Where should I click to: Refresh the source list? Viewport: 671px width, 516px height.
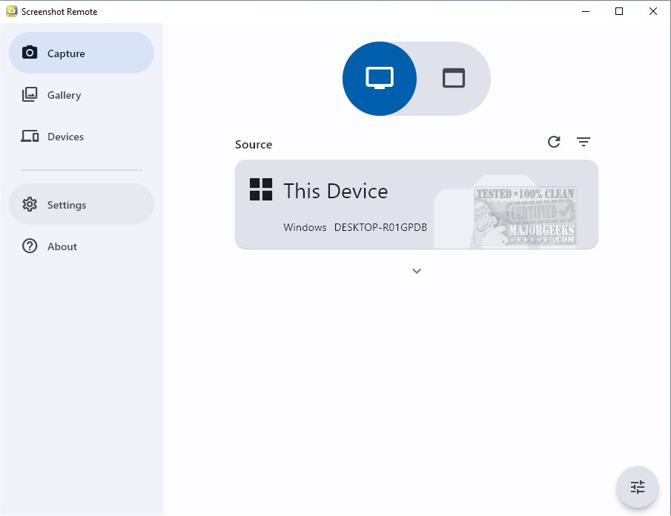click(554, 141)
